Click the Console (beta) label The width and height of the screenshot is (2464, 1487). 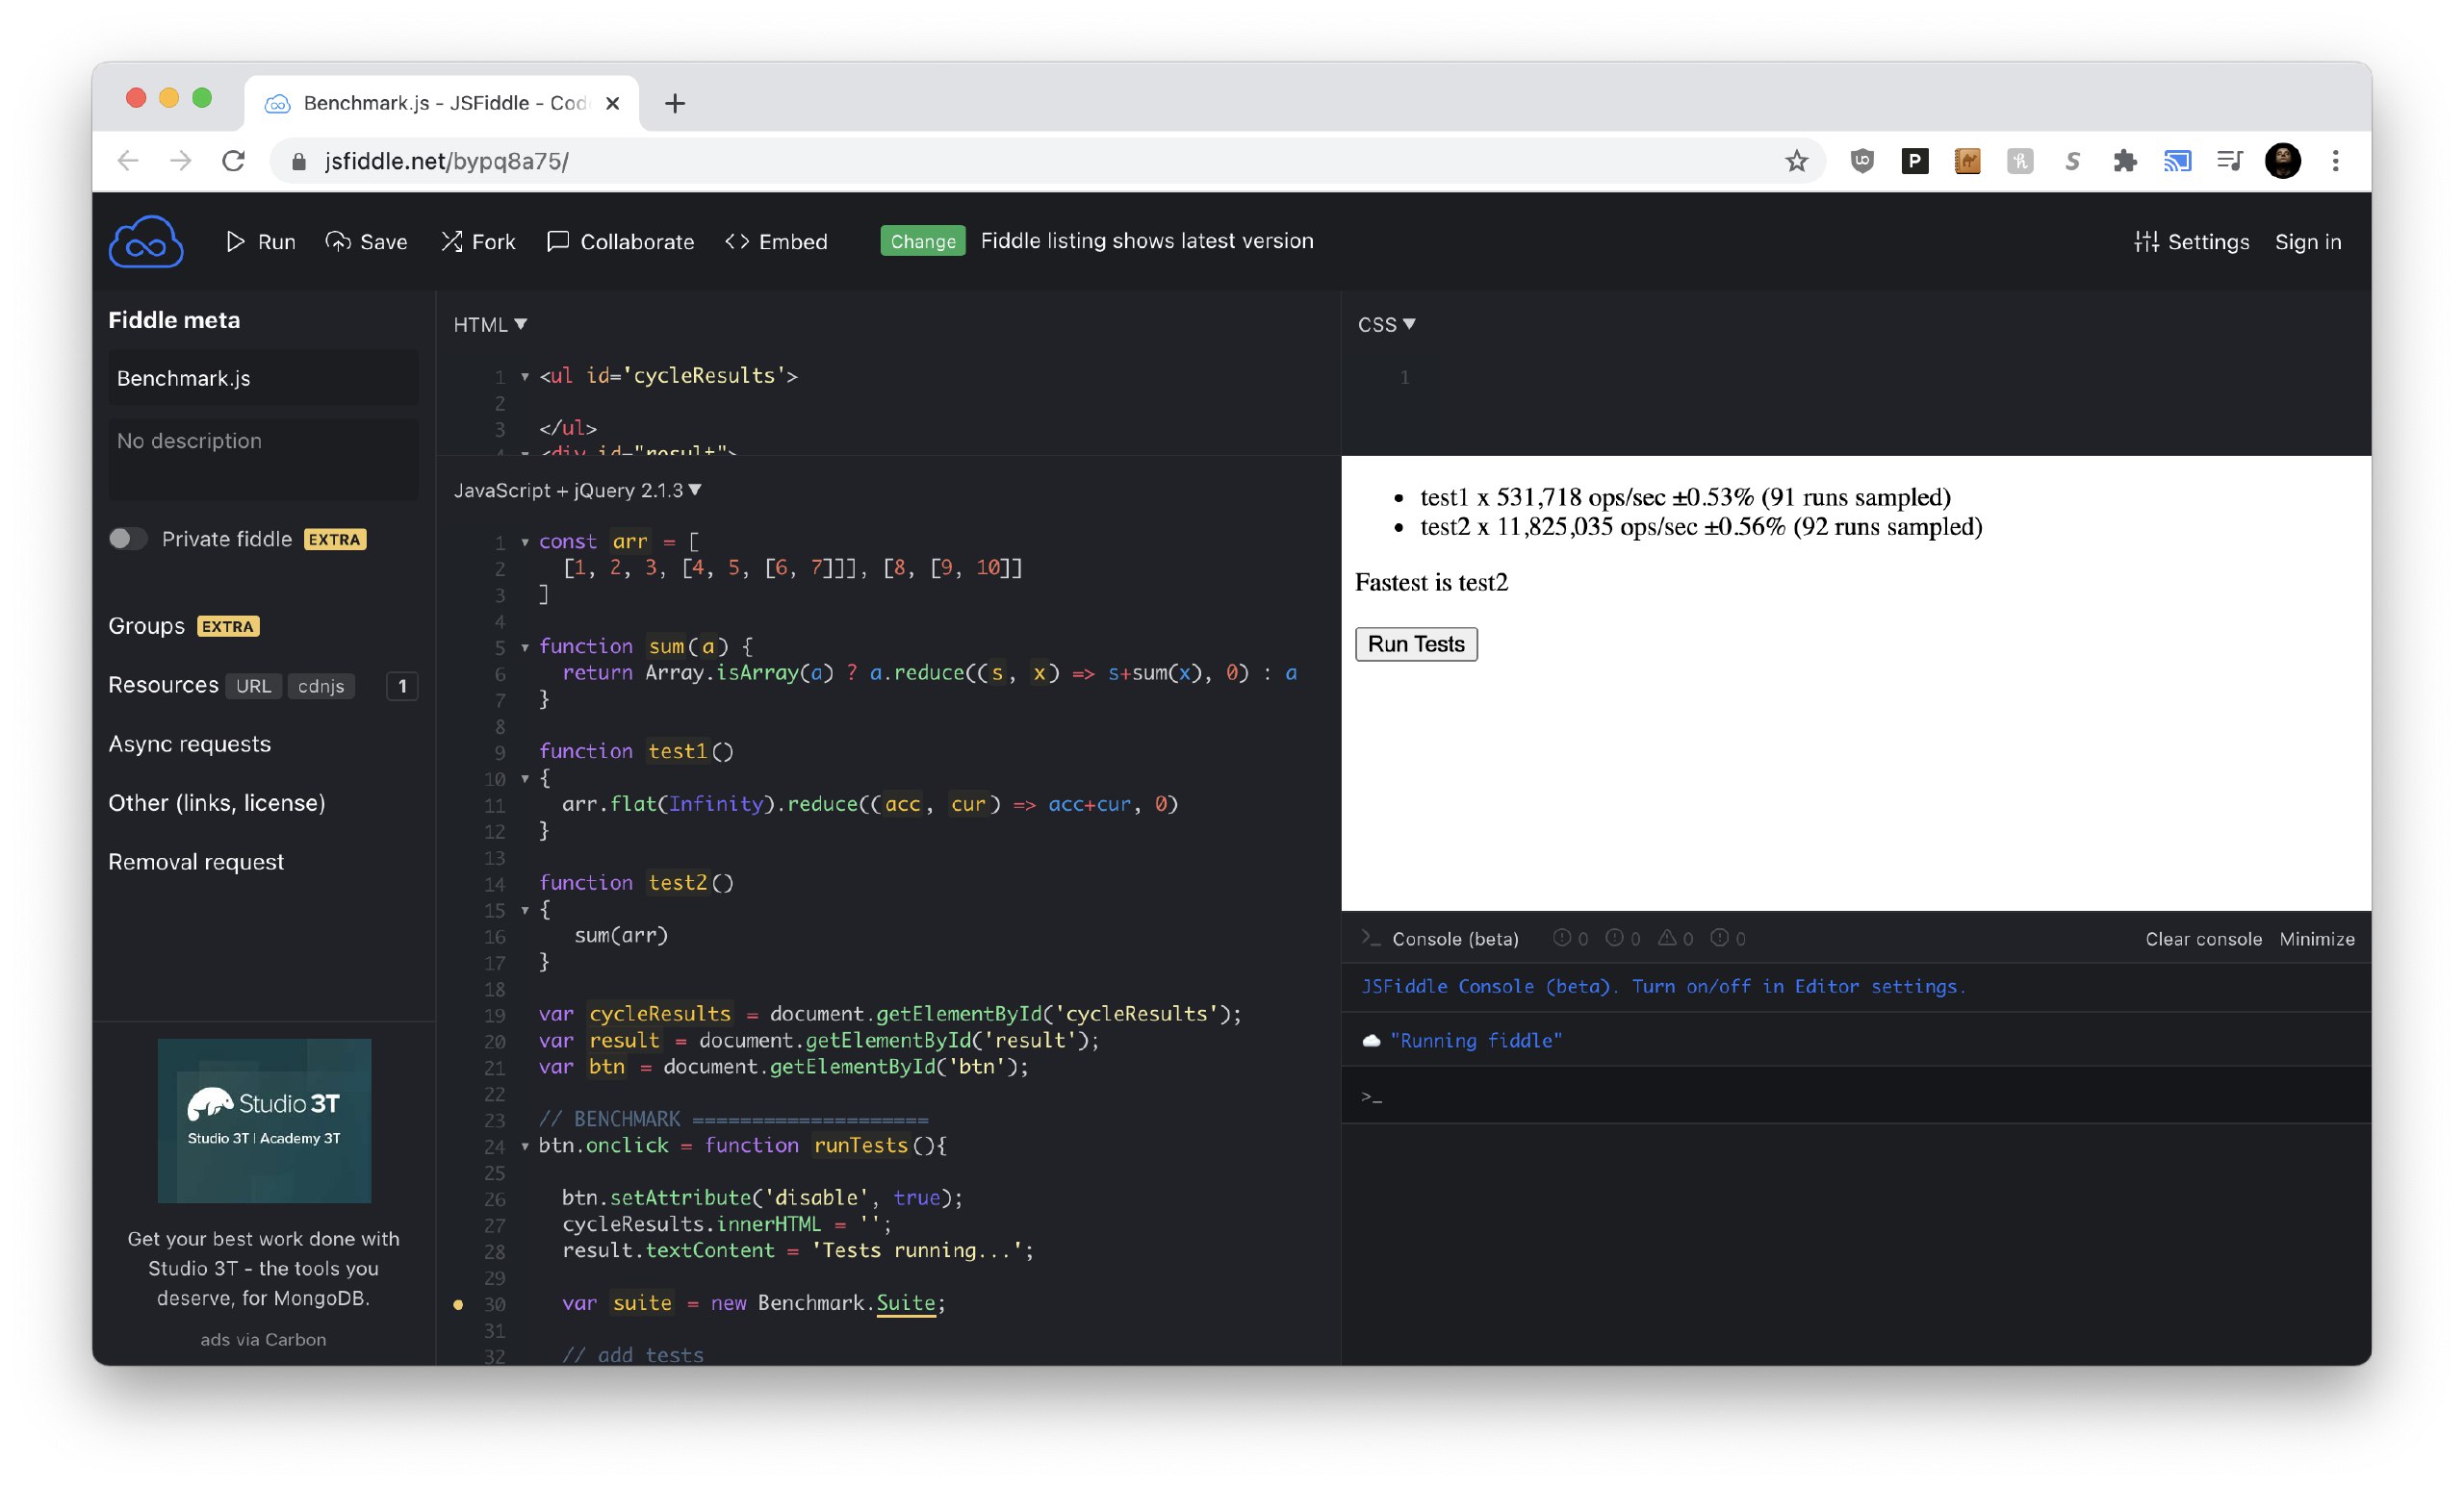[1455, 939]
